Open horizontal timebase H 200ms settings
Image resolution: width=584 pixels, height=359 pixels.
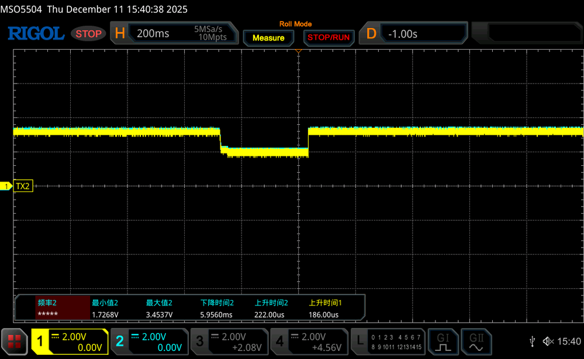pos(174,33)
